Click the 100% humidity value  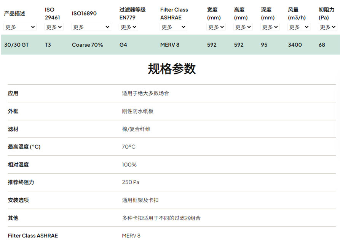pos(129,165)
